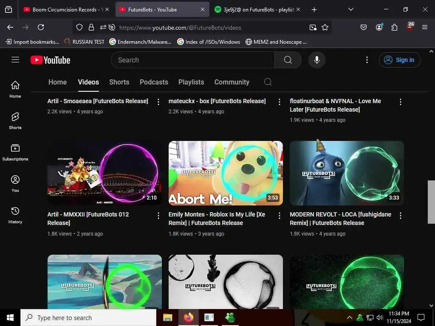Click the browser address bar URL
The height and width of the screenshot is (326, 435).
point(180,28)
